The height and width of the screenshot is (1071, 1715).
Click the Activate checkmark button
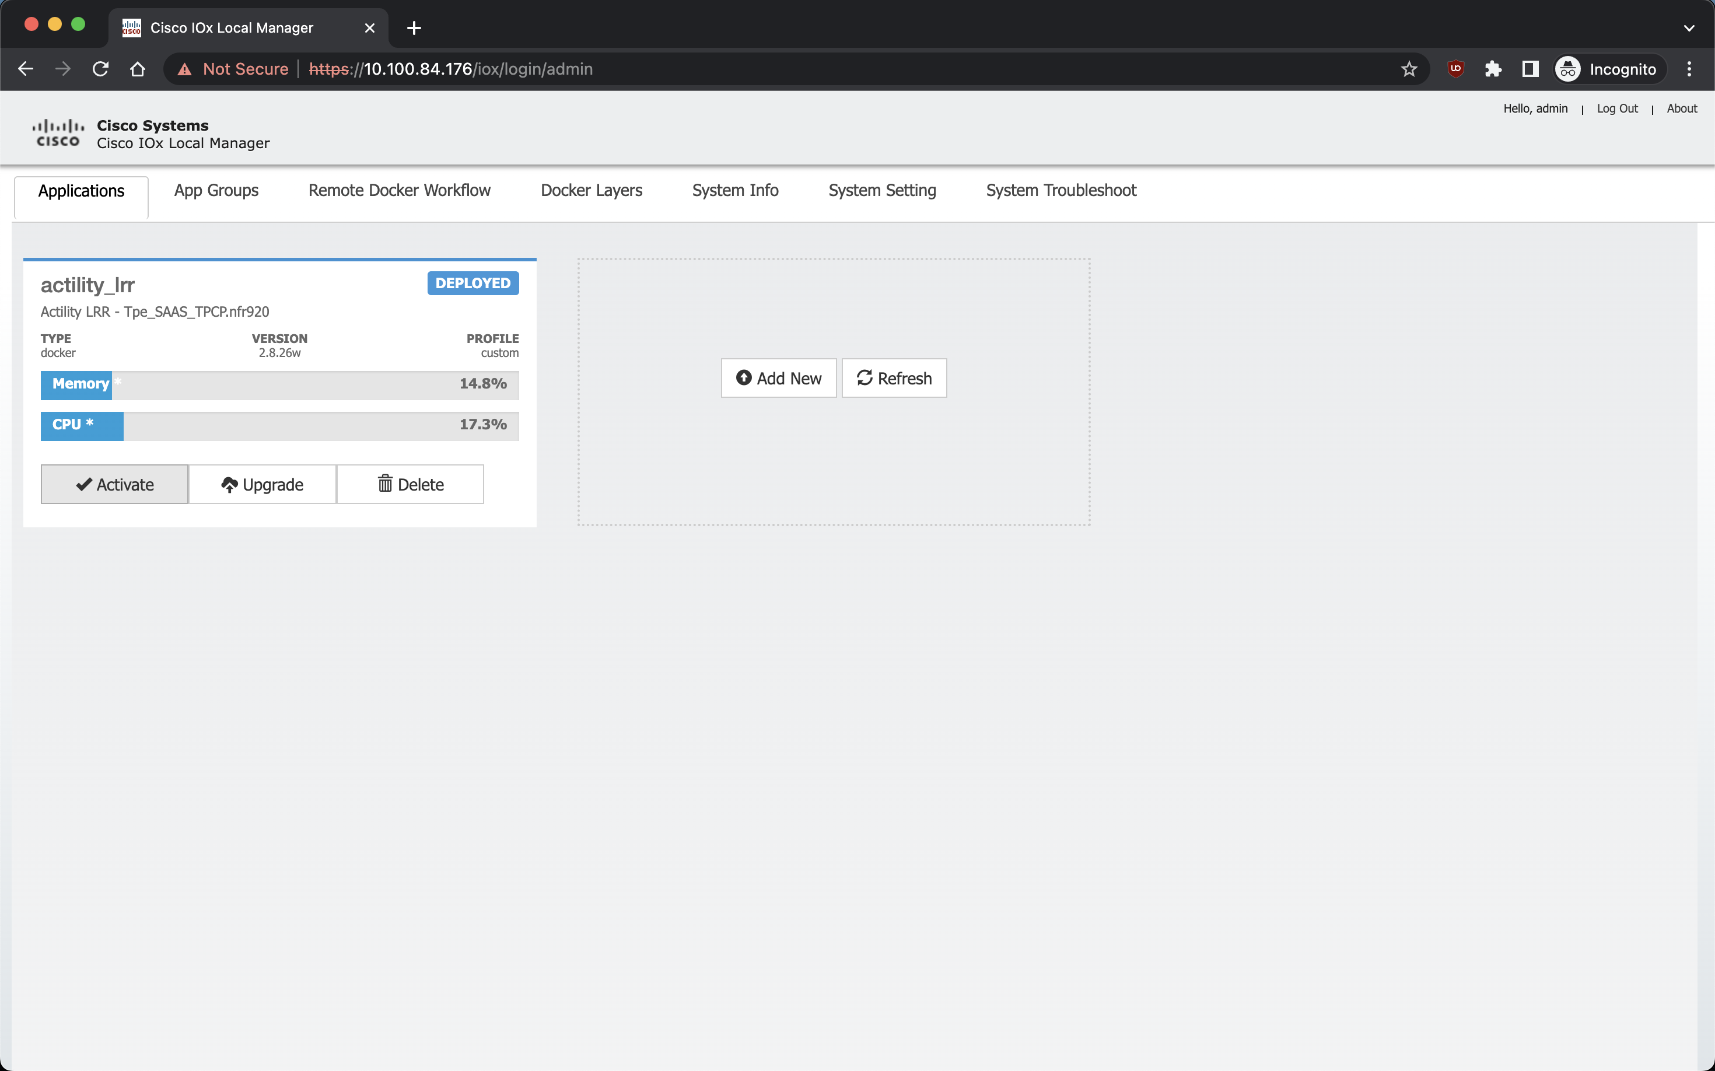click(114, 485)
